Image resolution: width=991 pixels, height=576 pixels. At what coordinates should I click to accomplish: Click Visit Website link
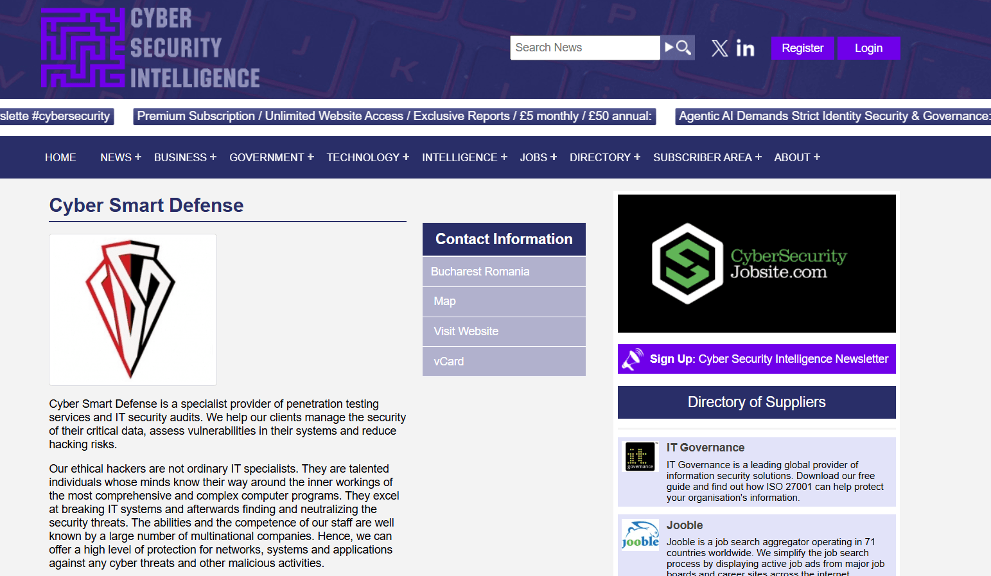tap(504, 331)
